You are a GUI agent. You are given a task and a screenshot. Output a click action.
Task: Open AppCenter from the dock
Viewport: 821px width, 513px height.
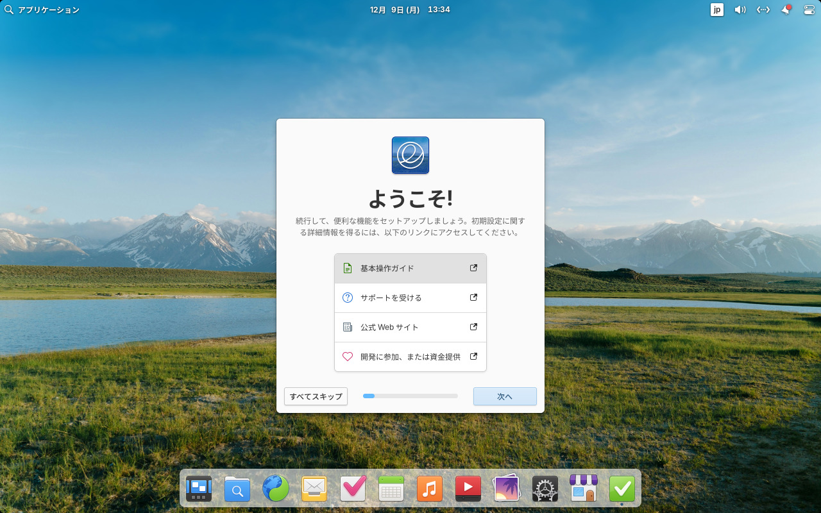point(584,489)
